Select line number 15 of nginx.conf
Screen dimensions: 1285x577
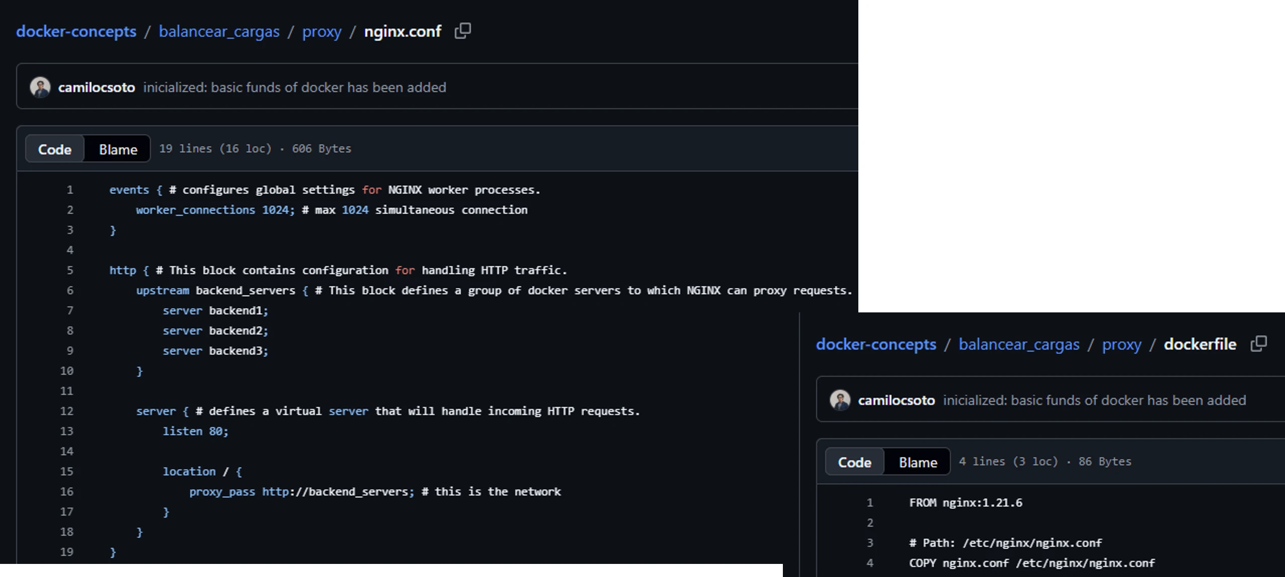pos(67,471)
